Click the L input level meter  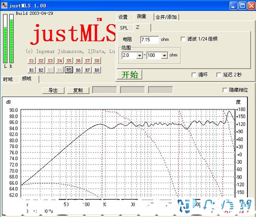pyautogui.click(x=5, y=38)
